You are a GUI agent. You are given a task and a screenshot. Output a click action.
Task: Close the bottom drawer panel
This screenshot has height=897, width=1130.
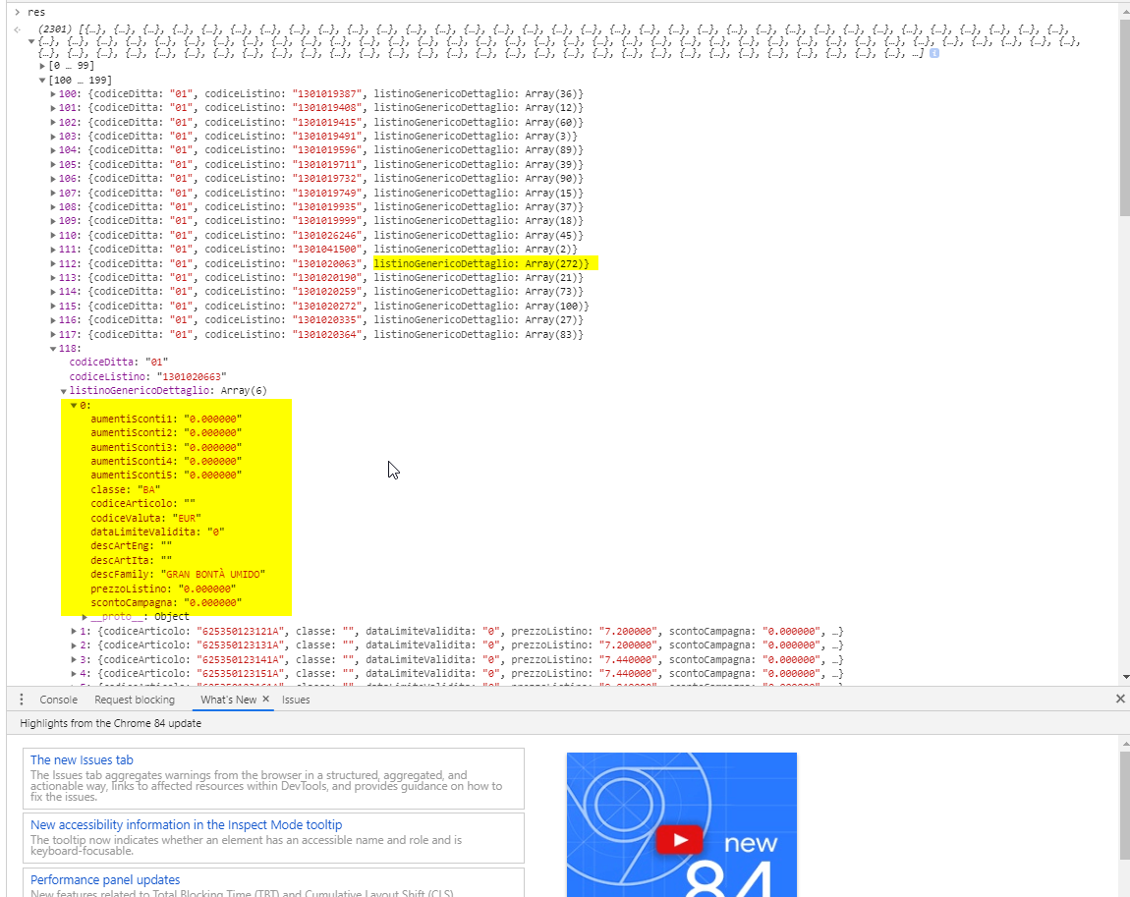pos(1120,699)
